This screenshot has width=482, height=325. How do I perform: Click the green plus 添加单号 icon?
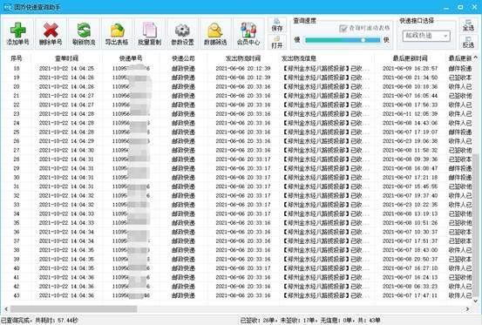tap(17, 33)
